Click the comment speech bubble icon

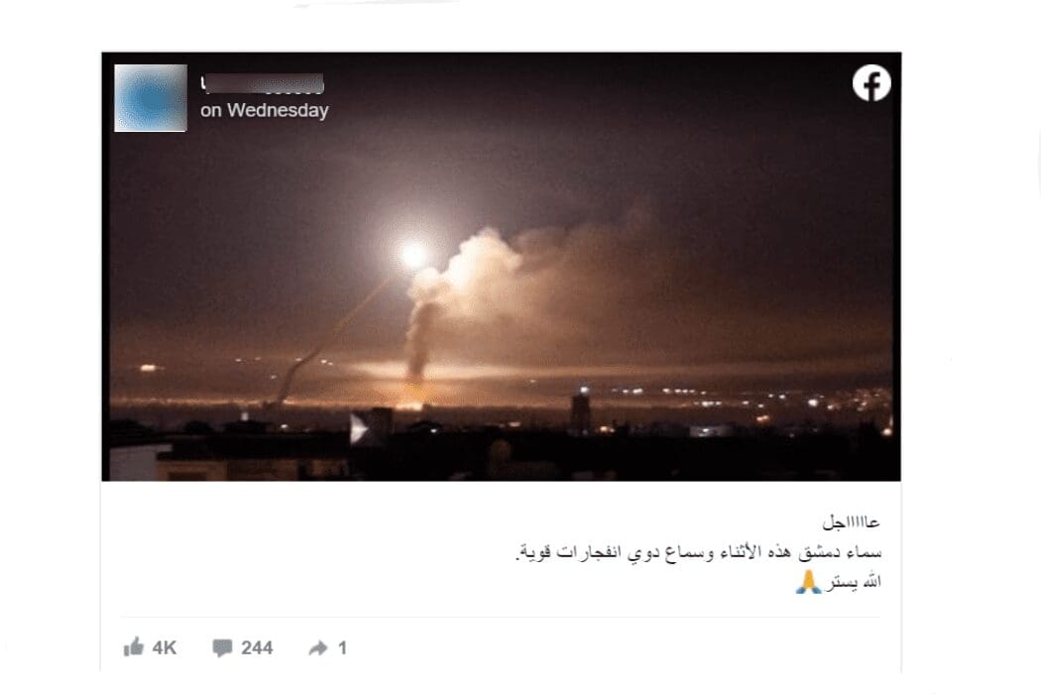point(222,647)
